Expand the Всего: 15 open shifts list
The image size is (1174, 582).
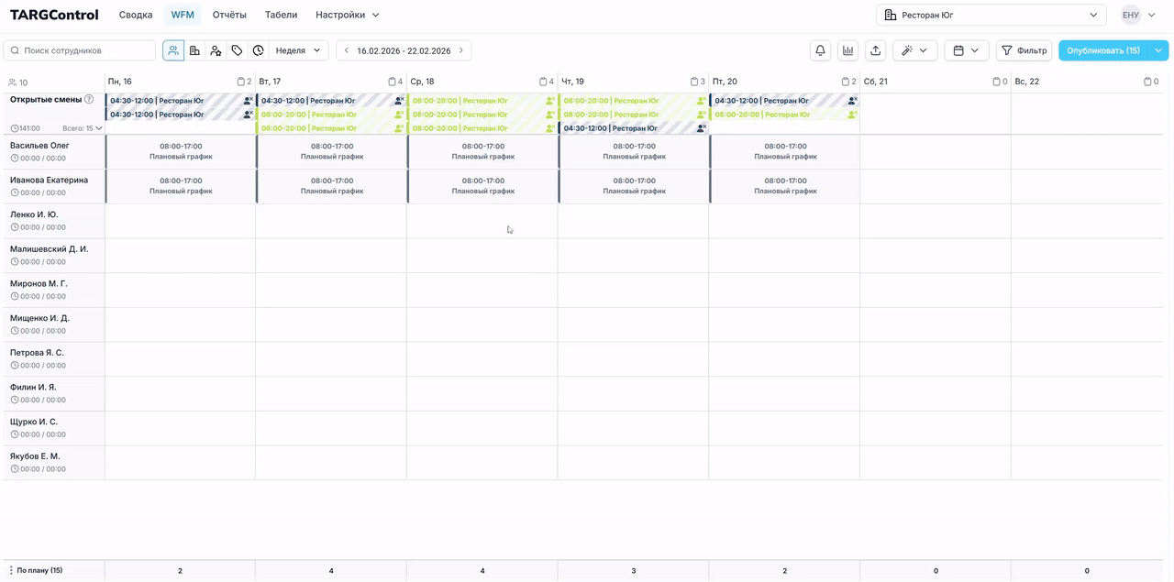[83, 128]
